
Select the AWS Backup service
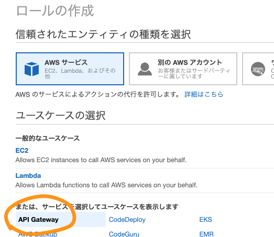[38, 234]
